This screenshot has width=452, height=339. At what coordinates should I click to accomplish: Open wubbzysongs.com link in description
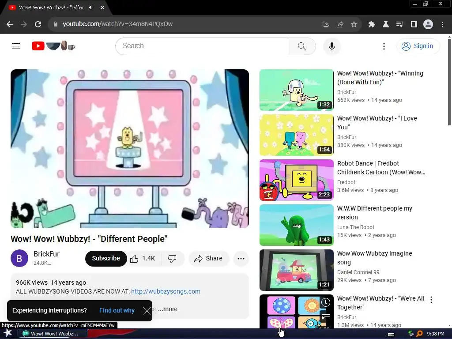click(166, 291)
